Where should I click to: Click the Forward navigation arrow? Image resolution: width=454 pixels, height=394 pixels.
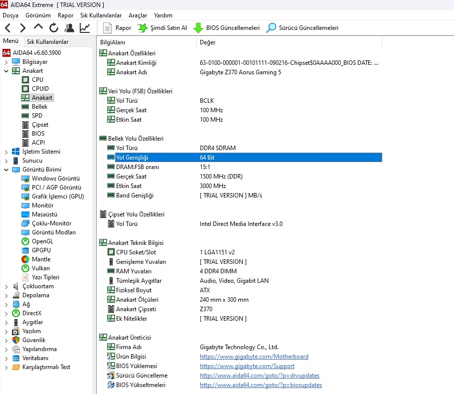pyautogui.click(x=22, y=28)
